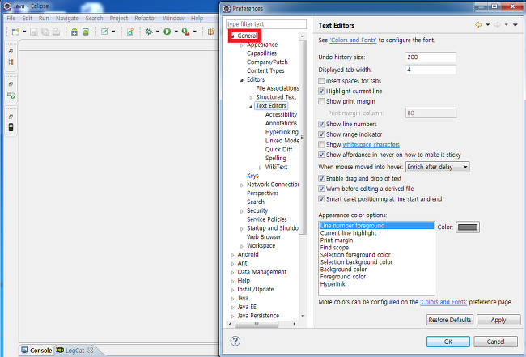Open the Preferences view menu triangle
Screen dimensions: 526x357
click(515, 24)
